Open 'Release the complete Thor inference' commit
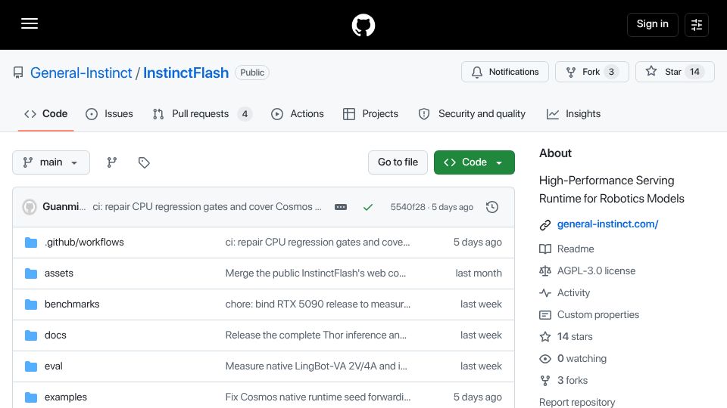Viewport: 727px width, 408px height. tap(316, 335)
